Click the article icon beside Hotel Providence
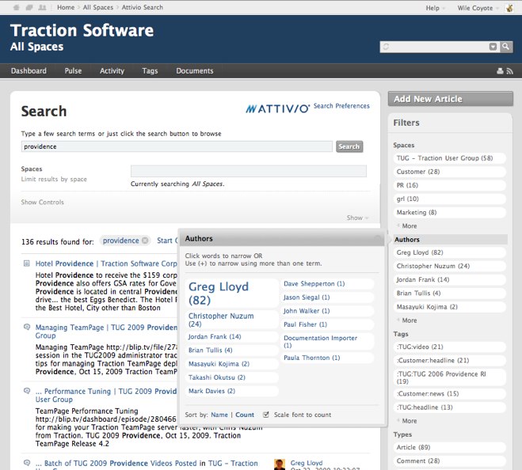The width and height of the screenshot is (522, 470). coord(26,263)
